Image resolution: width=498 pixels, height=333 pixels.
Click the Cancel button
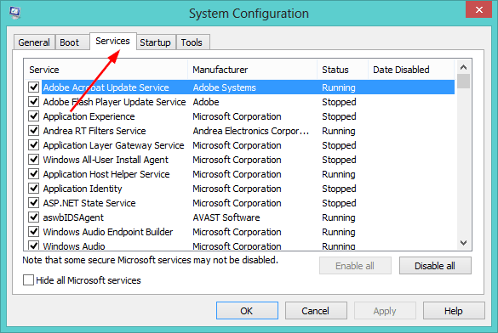[x=316, y=311]
